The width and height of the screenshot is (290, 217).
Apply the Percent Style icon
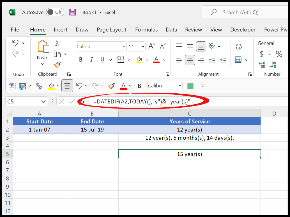click(279, 54)
